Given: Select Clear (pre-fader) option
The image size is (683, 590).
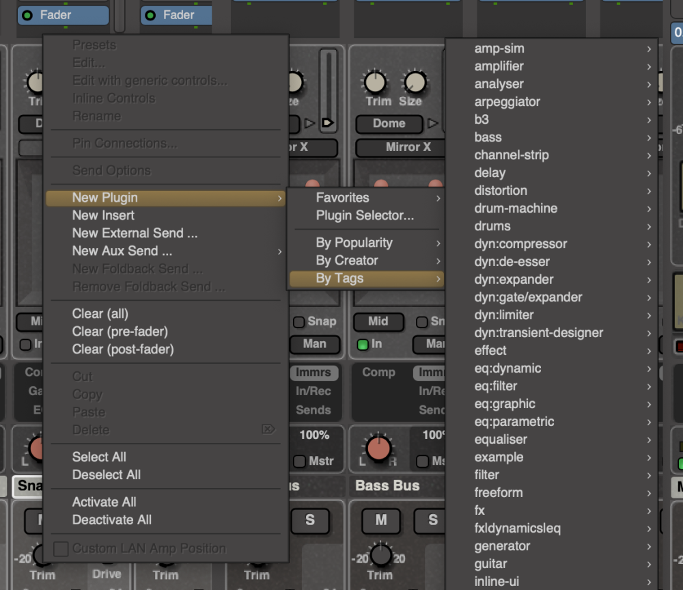Looking at the screenshot, I should [x=165, y=332].
